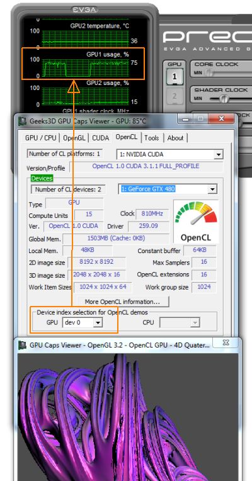Viewport: 252px width, 481px height.
Task: Click the Local Mem. value 48KB
Action: [88, 251]
